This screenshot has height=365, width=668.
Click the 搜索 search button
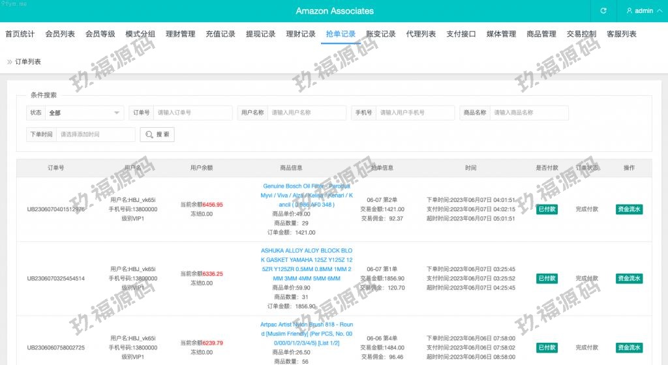point(157,134)
